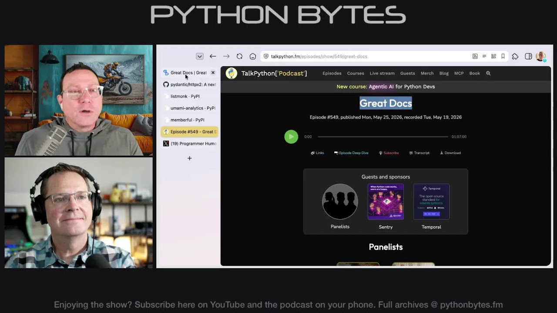This screenshot has width=557, height=313.
Task: Click the Great Docs tab favicon
Action: coord(166,73)
